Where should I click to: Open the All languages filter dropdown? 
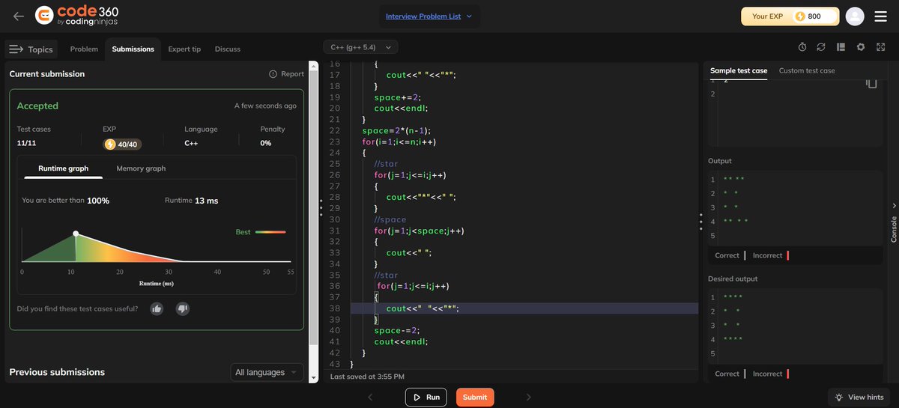(x=267, y=372)
